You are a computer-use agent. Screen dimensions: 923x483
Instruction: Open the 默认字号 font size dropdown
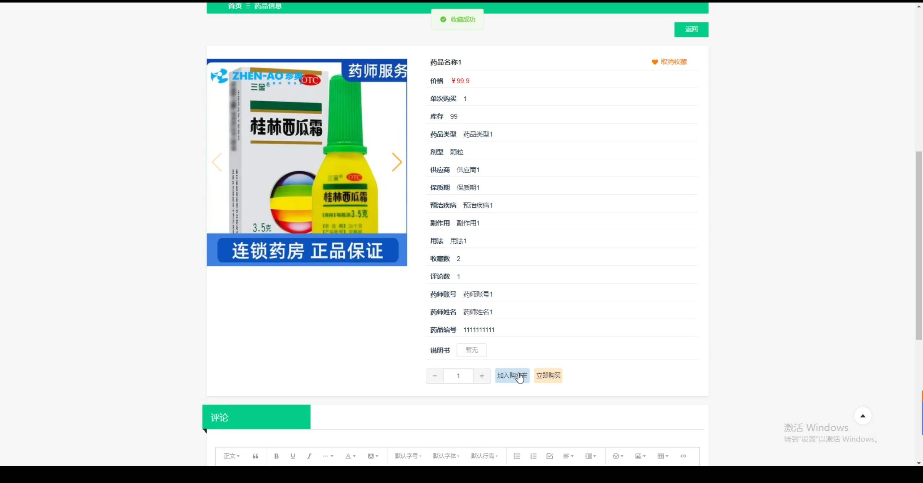pos(407,456)
